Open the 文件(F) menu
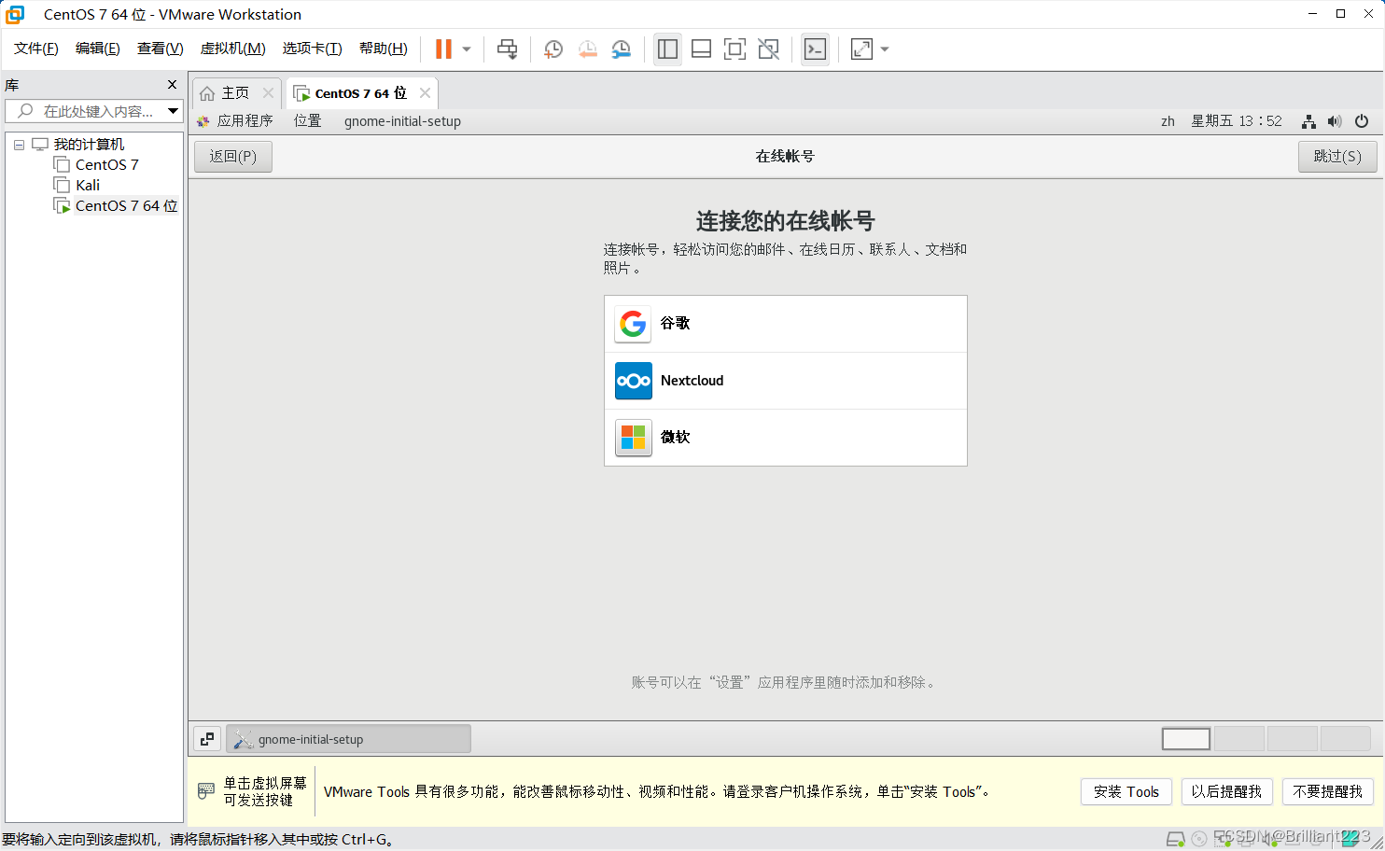This screenshot has width=1385, height=851. [x=36, y=49]
